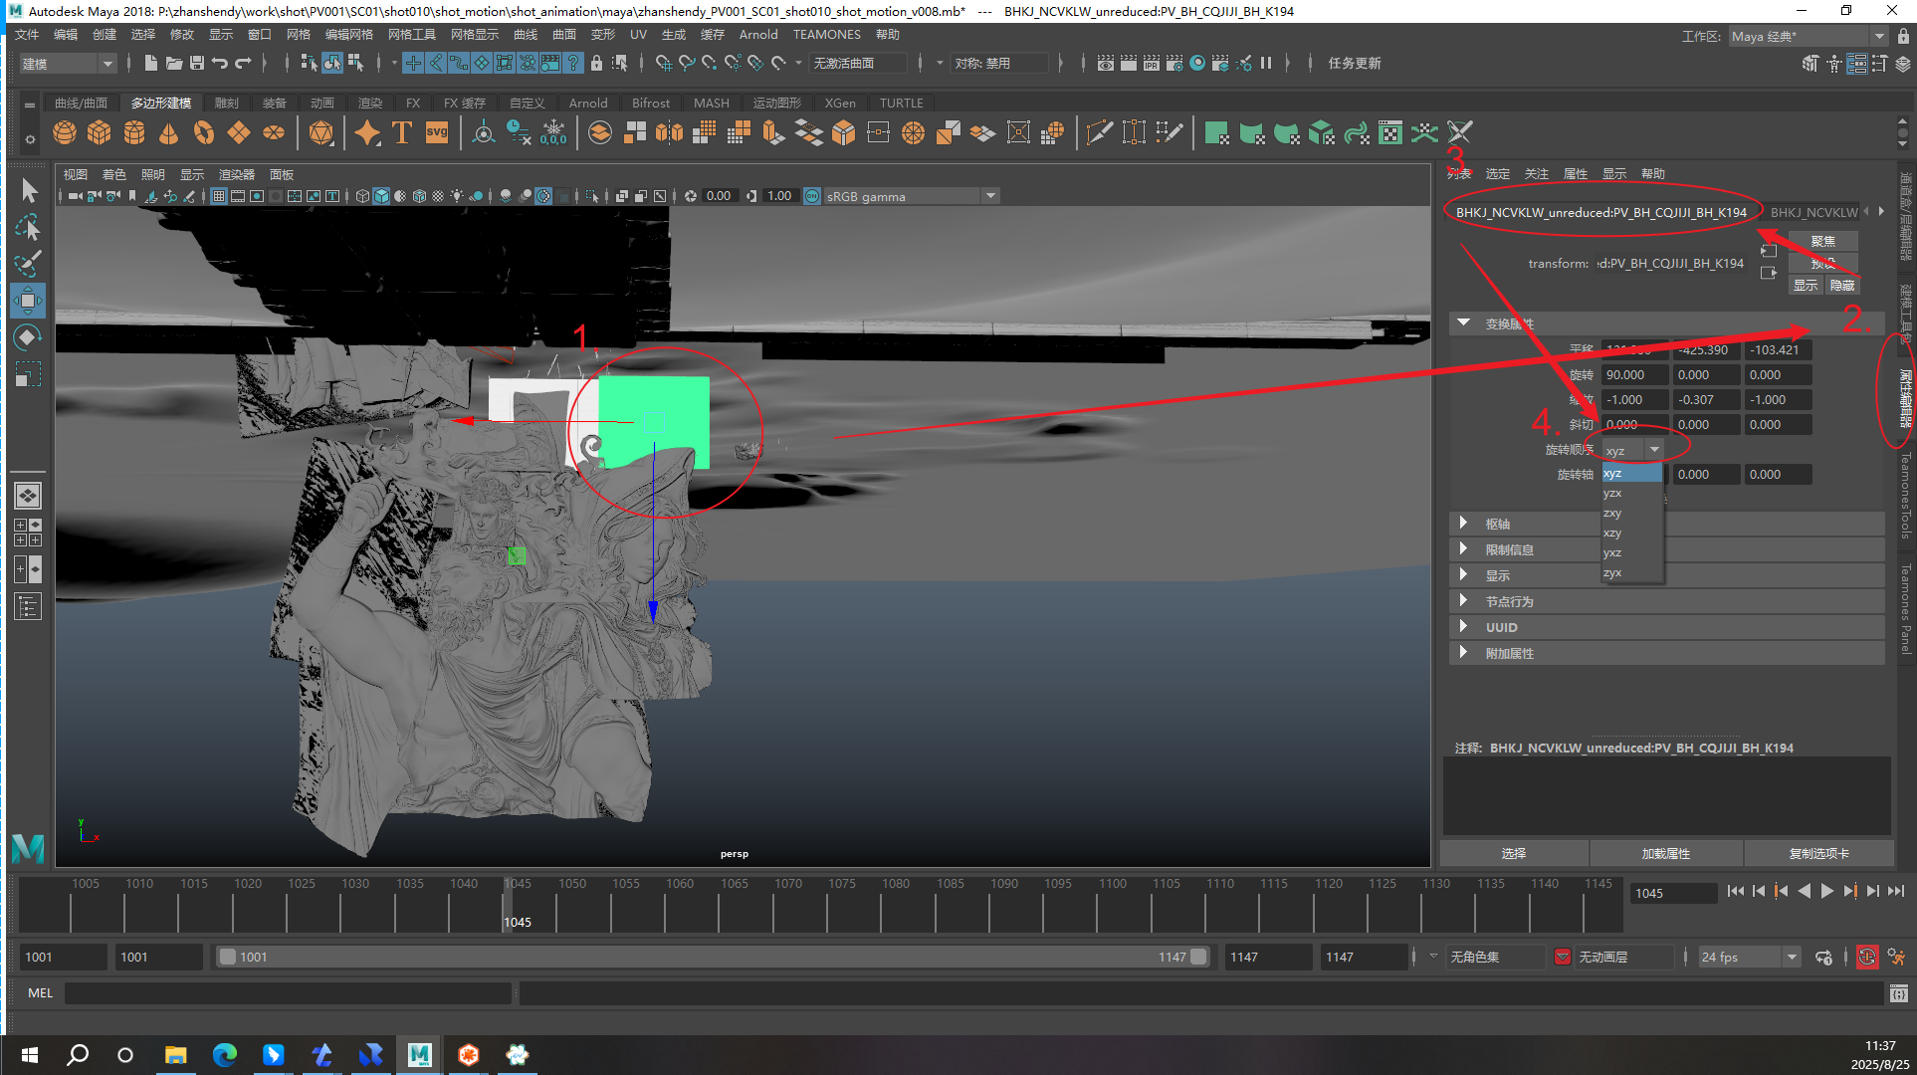Screen dimensions: 1917x1075
Task: Click the Save scene icon
Action: pyautogui.click(x=197, y=63)
